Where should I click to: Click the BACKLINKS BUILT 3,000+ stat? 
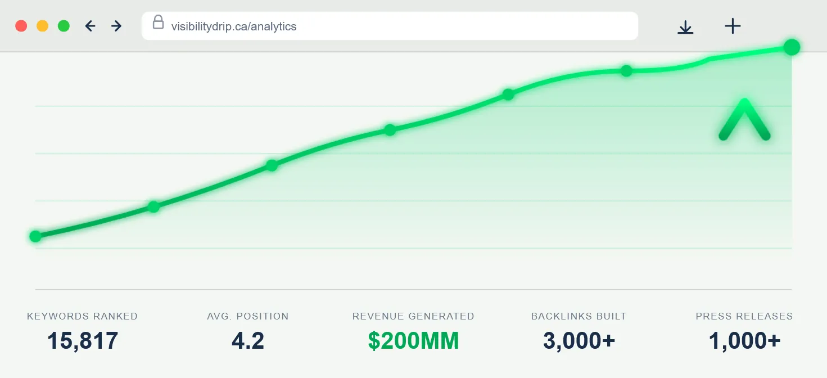point(579,340)
